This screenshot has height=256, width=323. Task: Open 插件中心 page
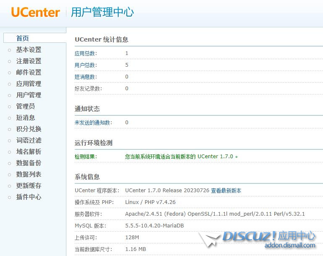coord(29,197)
